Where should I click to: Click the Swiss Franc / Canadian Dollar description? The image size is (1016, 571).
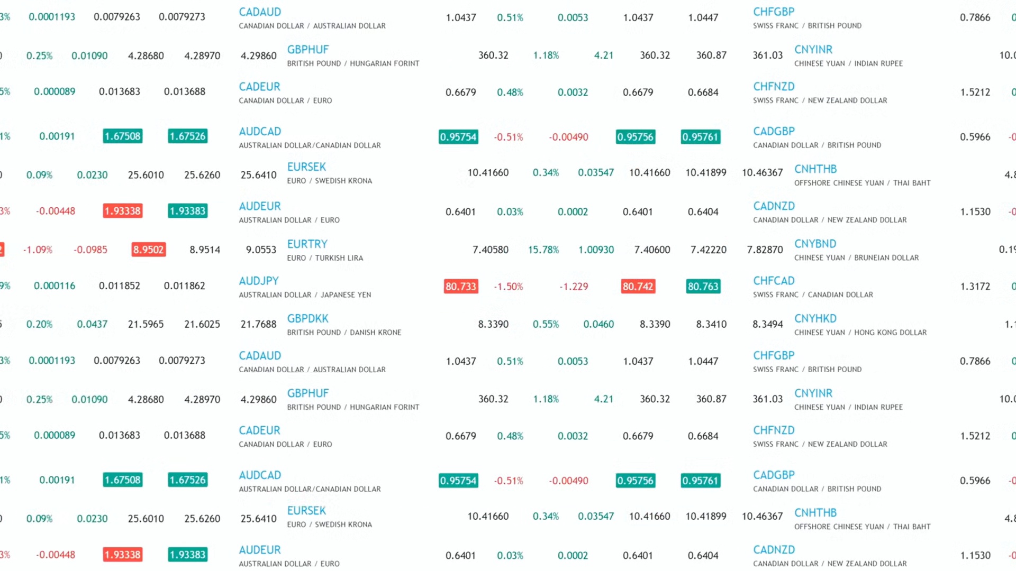tap(813, 295)
